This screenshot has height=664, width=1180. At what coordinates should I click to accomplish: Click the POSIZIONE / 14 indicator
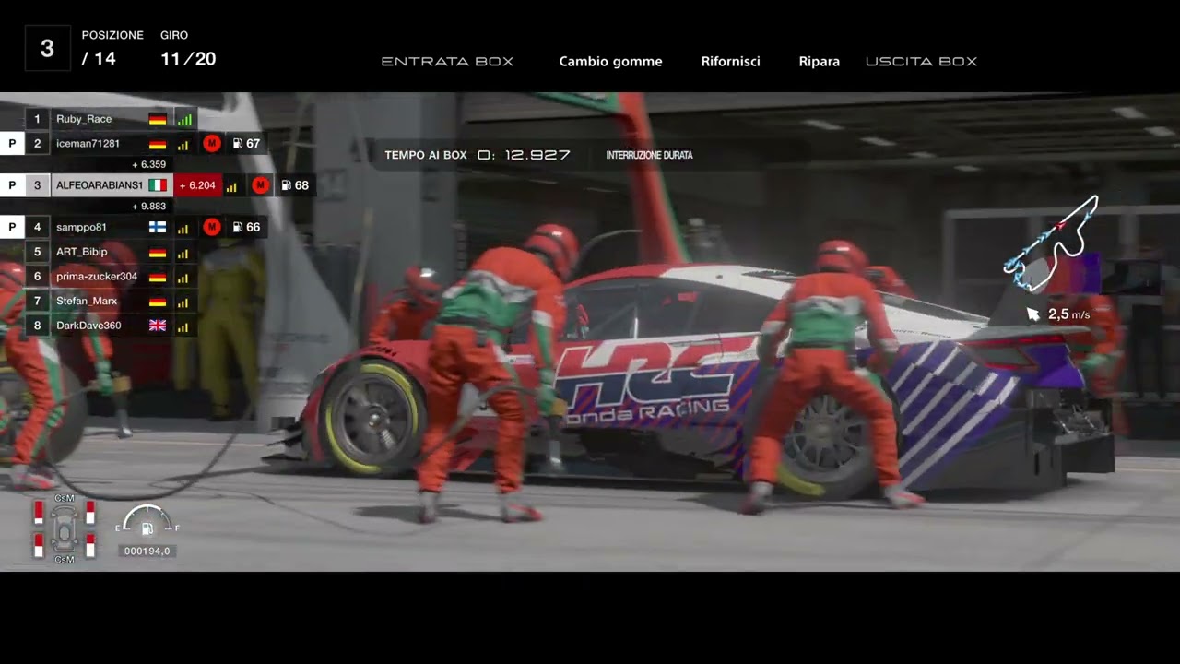(112, 49)
